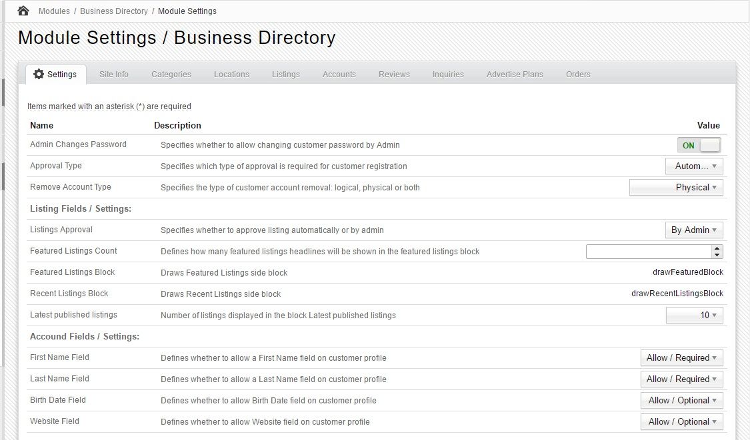Expand the First Name Field dropdown

pyautogui.click(x=681, y=357)
